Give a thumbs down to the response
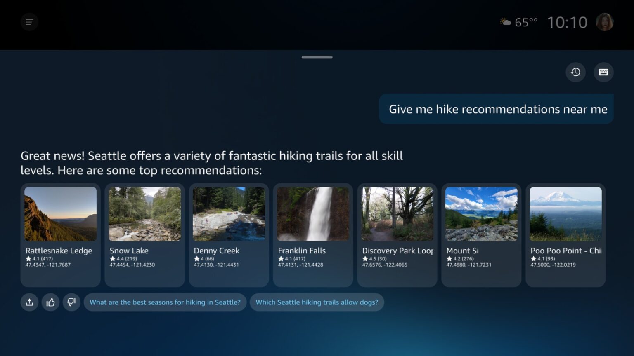634x356 pixels. click(71, 302)
